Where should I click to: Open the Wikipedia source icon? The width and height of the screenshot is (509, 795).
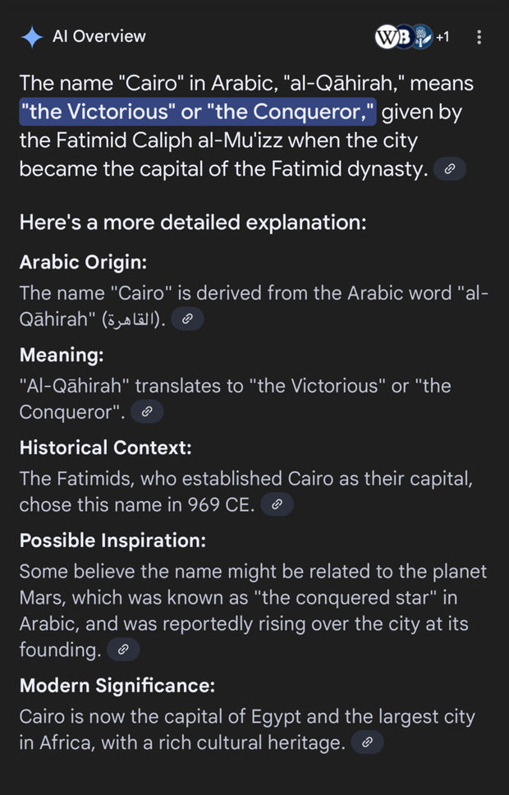(x=386, y=37)
